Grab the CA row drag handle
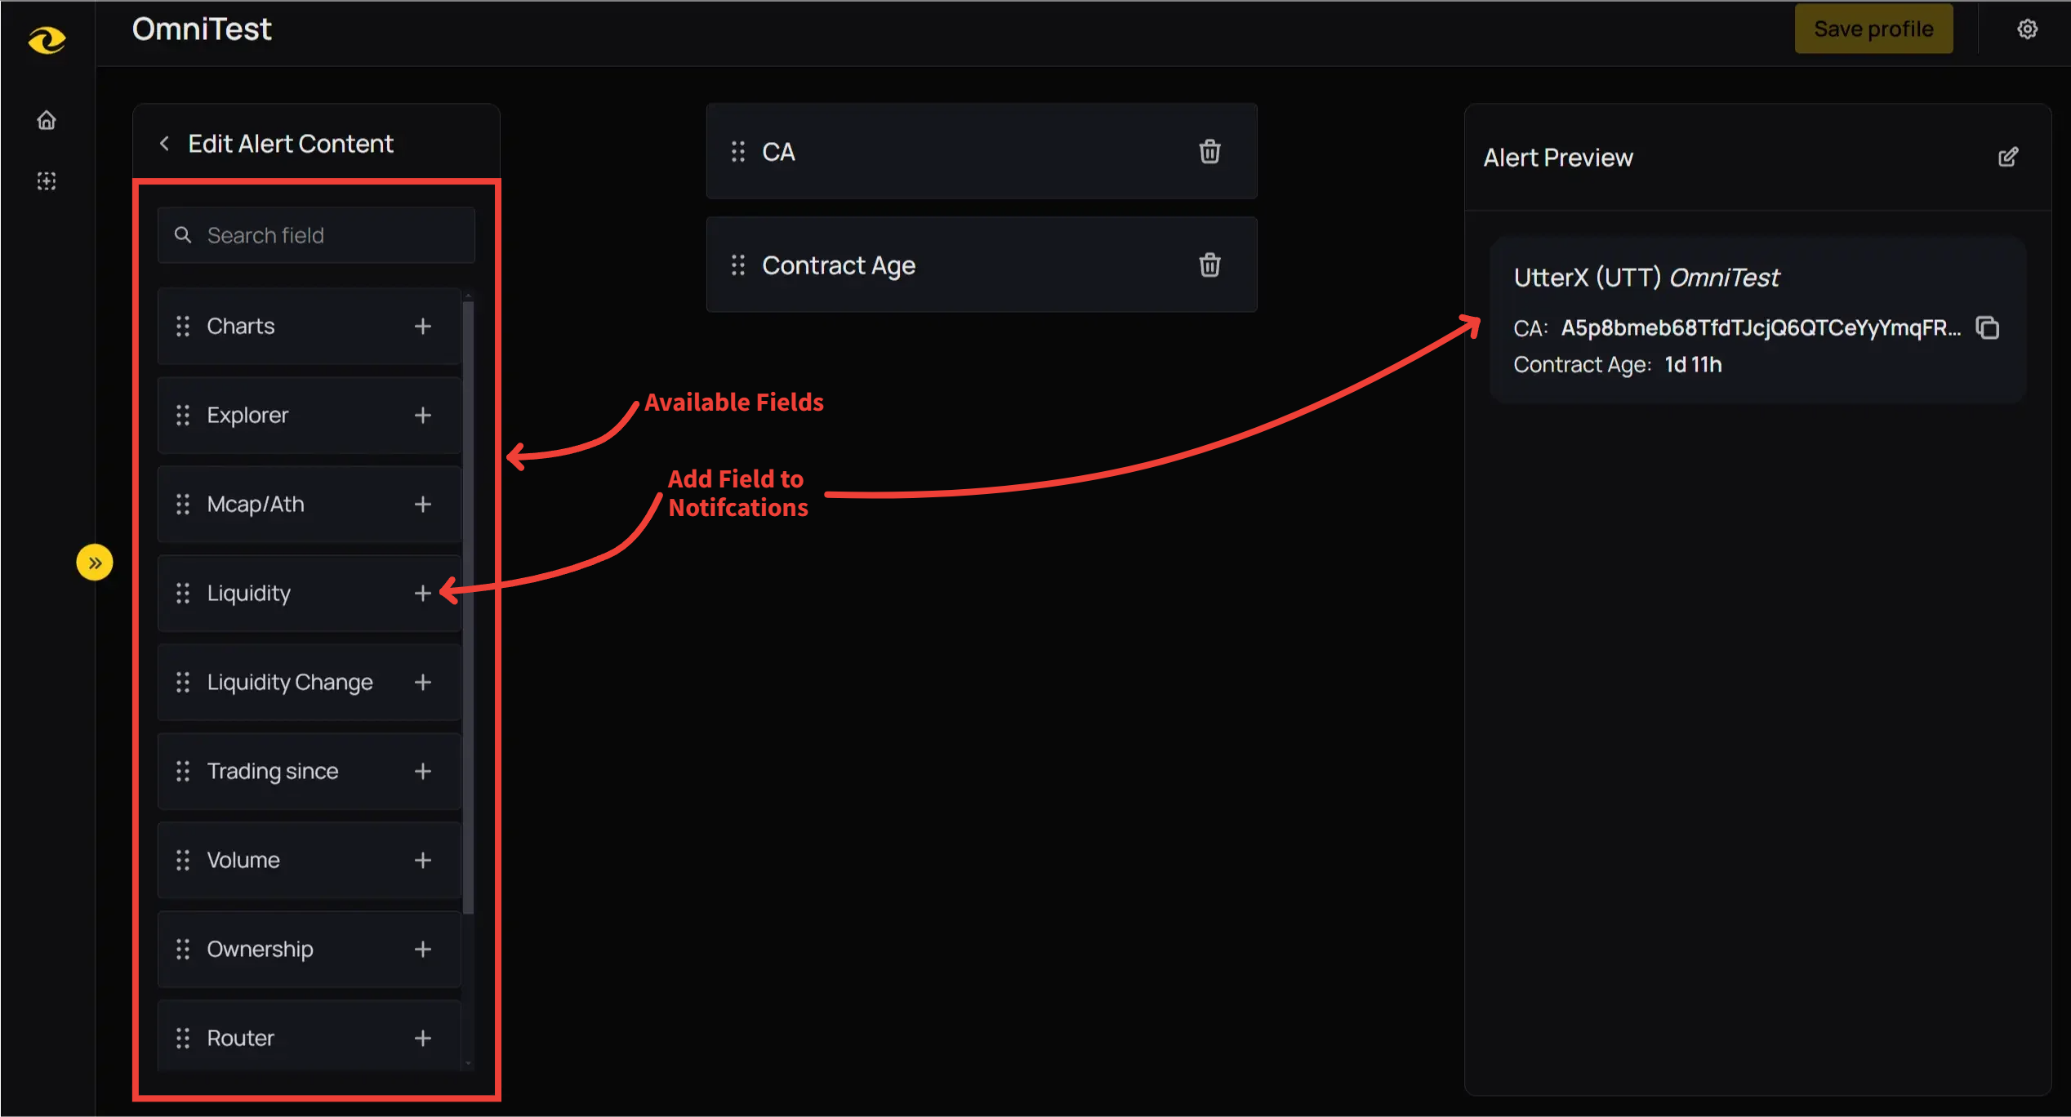 click(738, 151)
